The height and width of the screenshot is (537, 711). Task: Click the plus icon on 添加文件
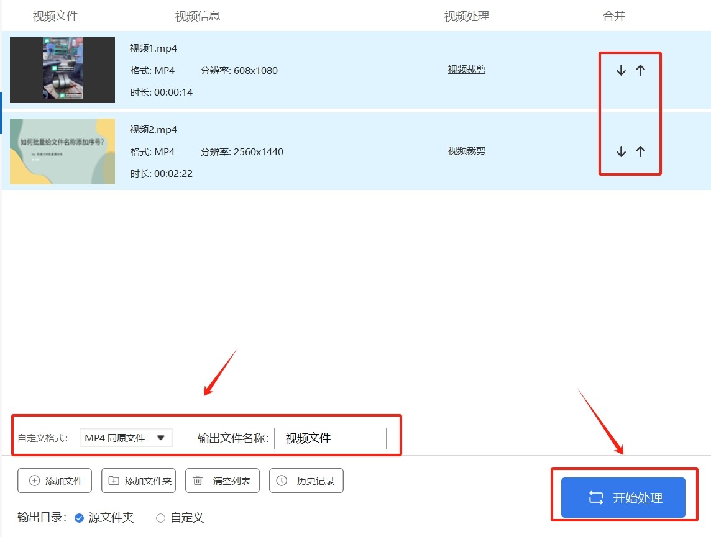34,481
